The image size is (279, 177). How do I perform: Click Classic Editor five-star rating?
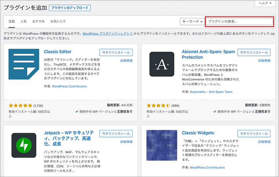point(21,106)
